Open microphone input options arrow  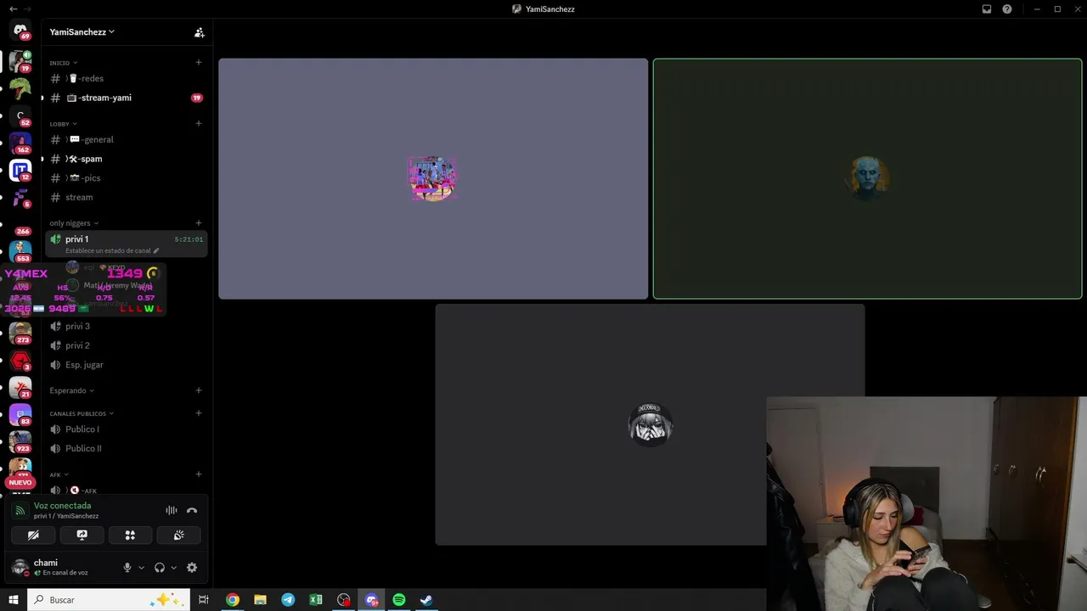[141, 568]
